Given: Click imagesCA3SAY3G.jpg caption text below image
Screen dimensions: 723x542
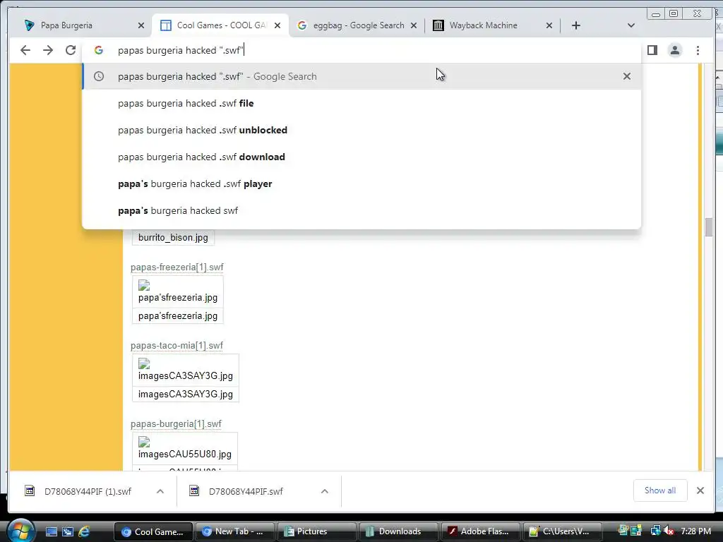Looking at the screenshot, I should click(186, 395).
